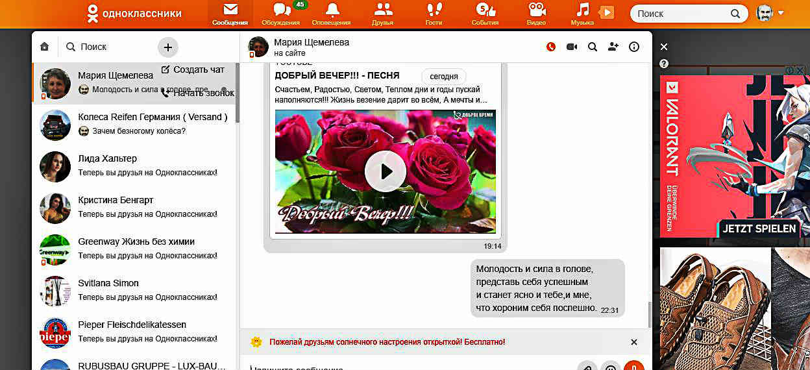Viewport: 810px width, 370px height.
Task: Open the События events section
Action: click(x=485, y=14)
